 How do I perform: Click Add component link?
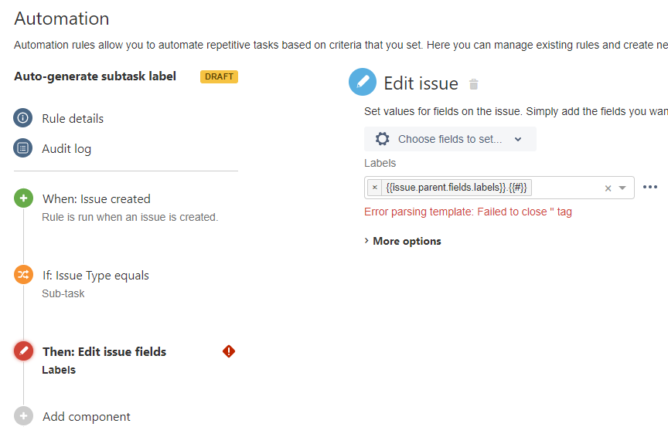tap(87, 416)
